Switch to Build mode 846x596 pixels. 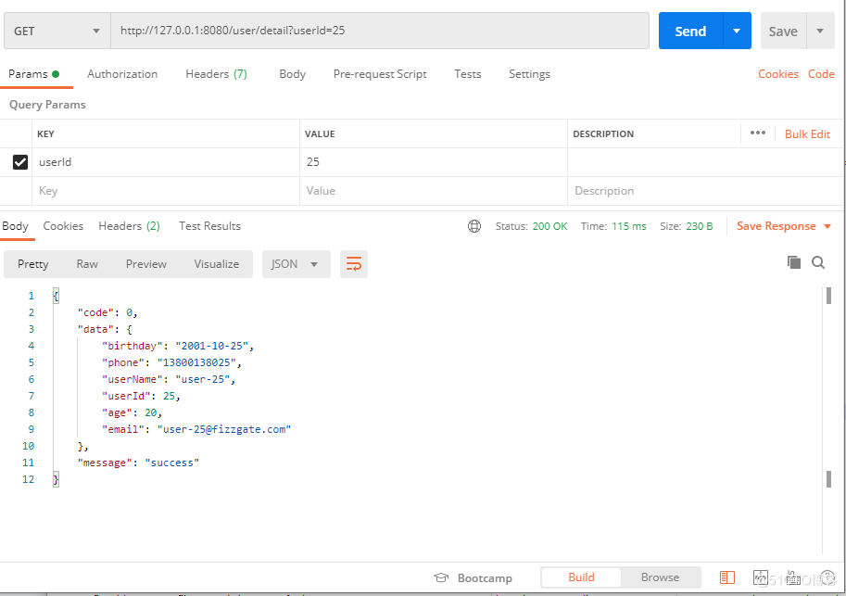pos(581,577)
